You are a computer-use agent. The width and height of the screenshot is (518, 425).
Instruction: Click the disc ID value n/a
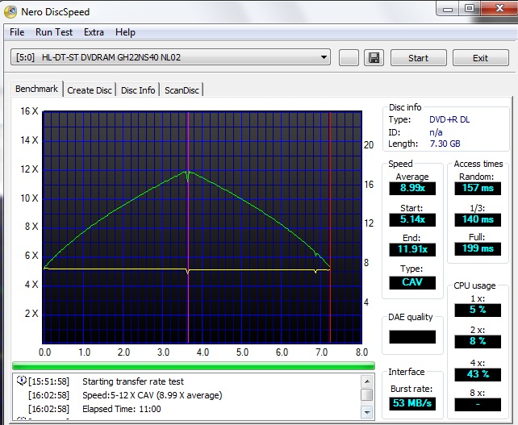[436, 132]
